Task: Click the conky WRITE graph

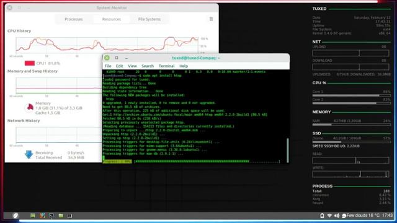Action: [350, 174]
